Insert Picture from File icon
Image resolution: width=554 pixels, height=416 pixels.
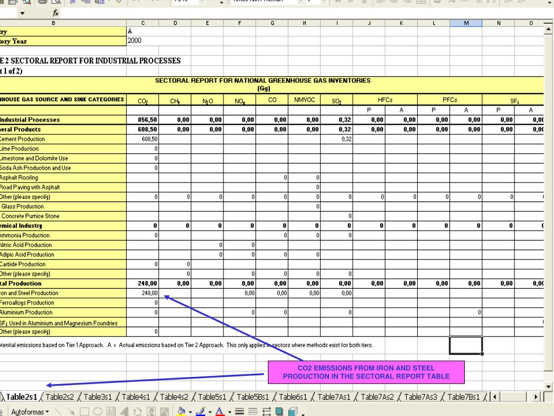(x=164, y=412)
